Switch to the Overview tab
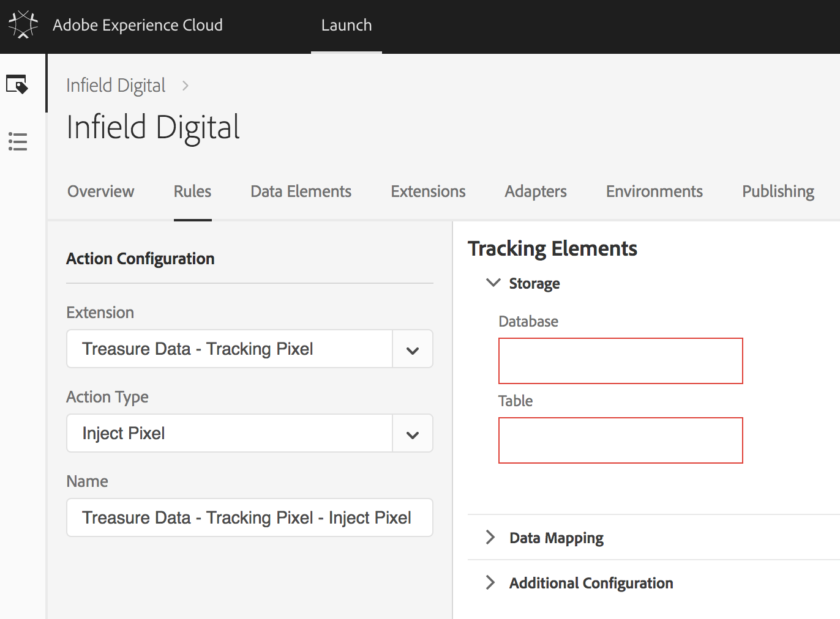840x619 pixels. 100,191
